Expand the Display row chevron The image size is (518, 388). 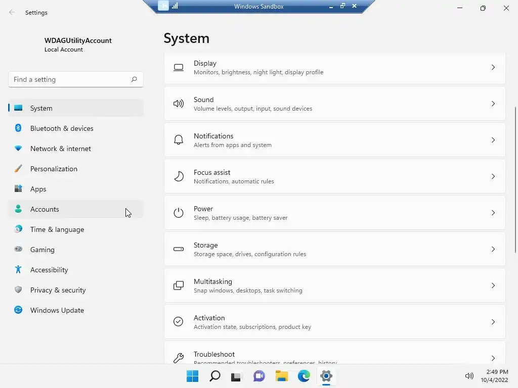pos(493,67)
